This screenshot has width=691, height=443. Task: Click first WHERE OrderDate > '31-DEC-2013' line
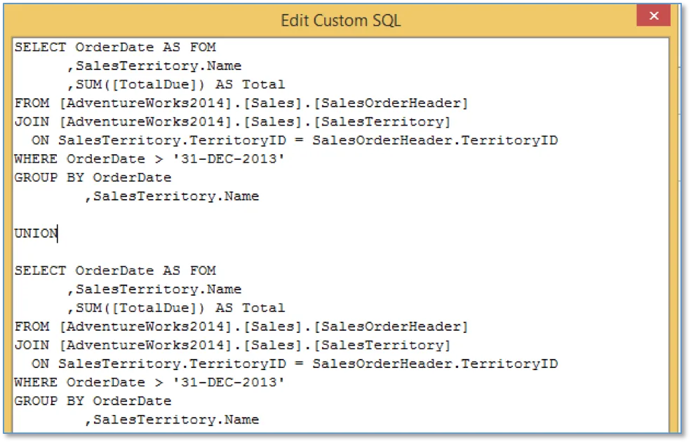[149, 158]
